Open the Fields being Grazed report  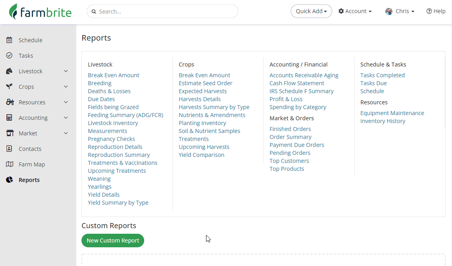tap(113, 107)
